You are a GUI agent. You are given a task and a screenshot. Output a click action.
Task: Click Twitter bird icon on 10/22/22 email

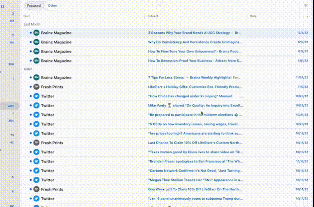(x=36, y=105)
